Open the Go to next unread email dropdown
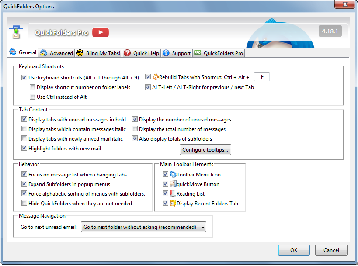 point(144,227)
